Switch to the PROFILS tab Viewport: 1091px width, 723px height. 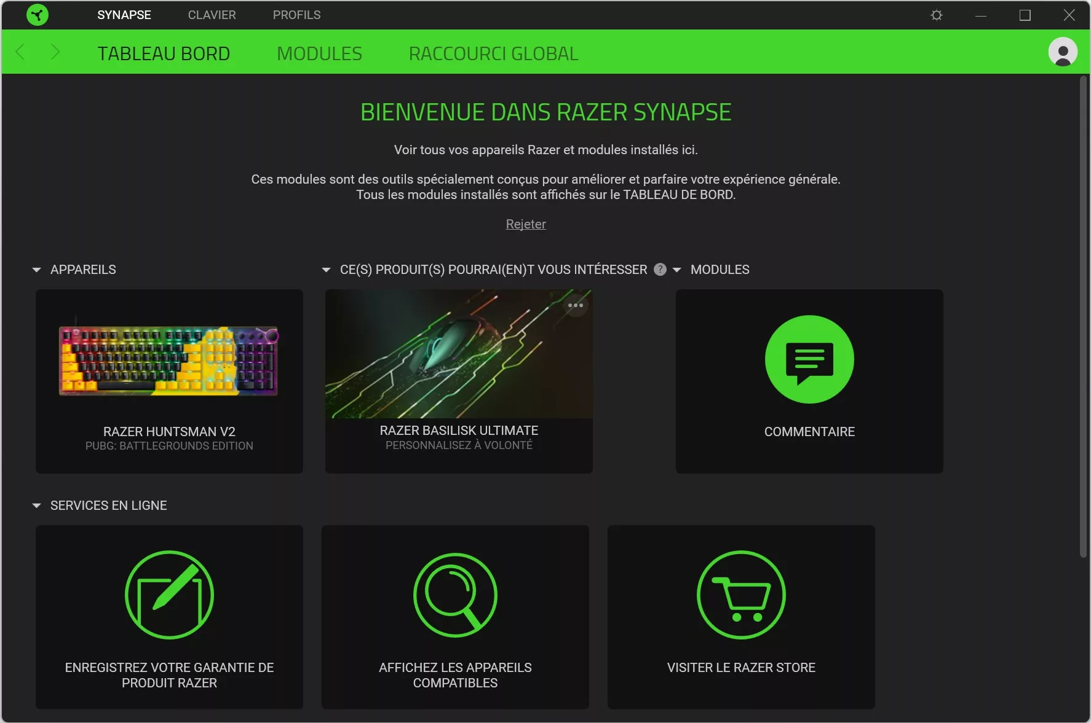click(x=296, y=15)
